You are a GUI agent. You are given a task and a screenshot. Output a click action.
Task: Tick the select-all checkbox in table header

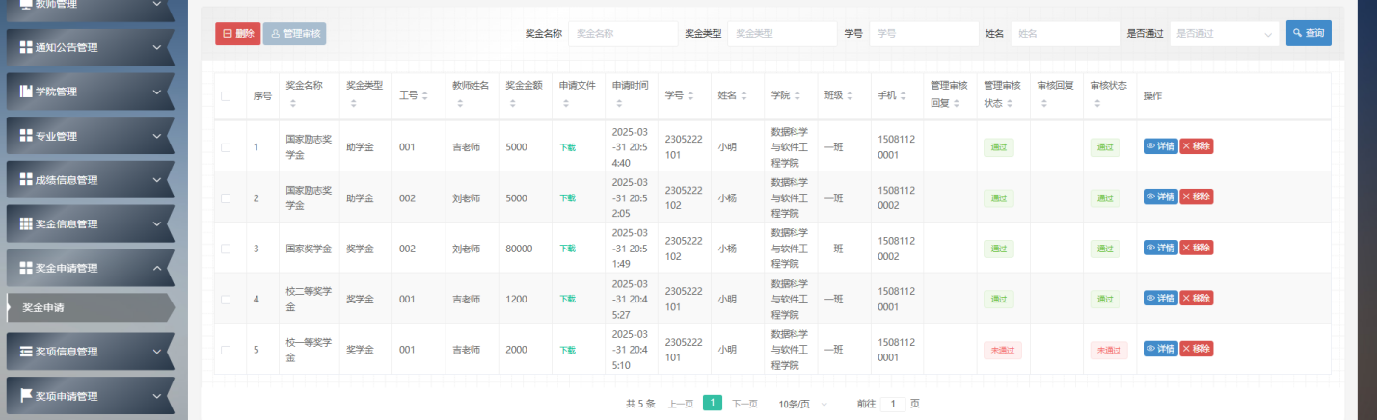click(x=226, y=95)
